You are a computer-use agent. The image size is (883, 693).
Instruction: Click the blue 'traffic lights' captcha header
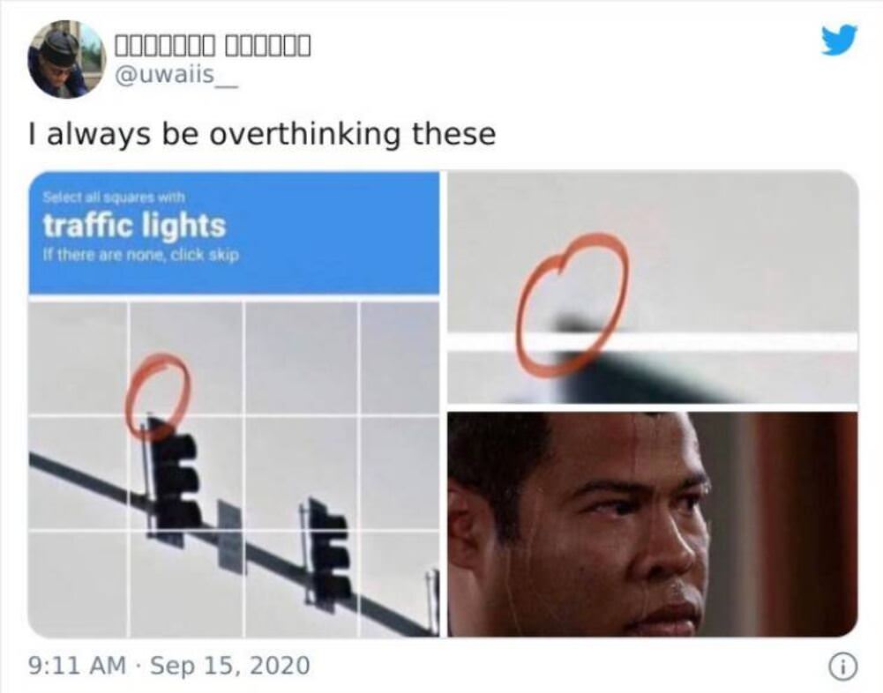coord(234,233)
